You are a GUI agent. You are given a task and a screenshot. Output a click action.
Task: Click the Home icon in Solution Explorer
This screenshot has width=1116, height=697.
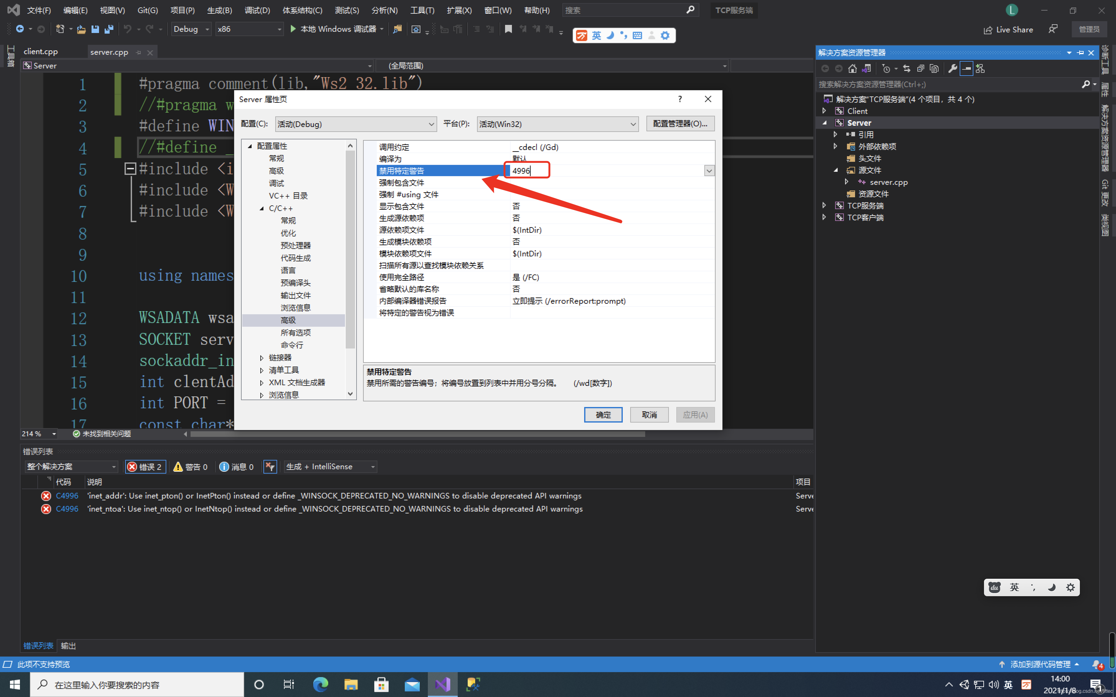[x=852, y=69]
